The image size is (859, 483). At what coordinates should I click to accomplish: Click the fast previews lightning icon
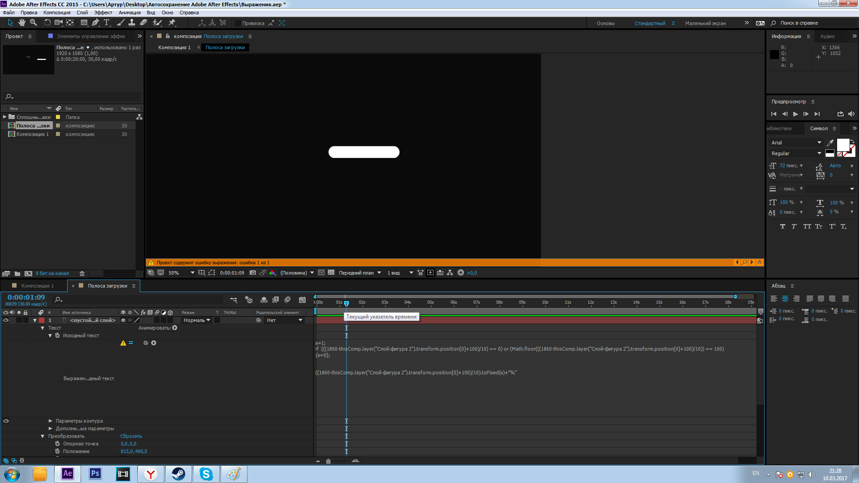[x=430, y=273]
